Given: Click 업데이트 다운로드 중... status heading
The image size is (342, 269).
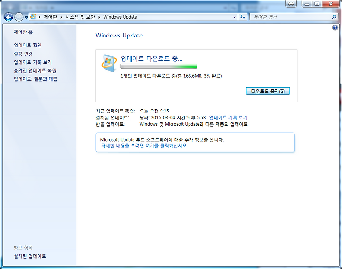Looking at the screenshot, I should [152, 59].
